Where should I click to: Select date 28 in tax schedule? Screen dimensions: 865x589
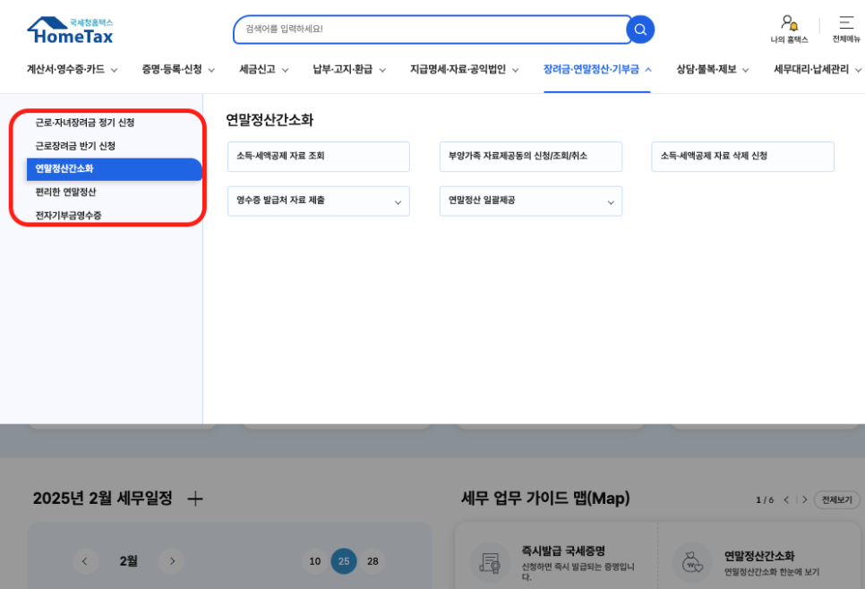(x=373, y=561)
